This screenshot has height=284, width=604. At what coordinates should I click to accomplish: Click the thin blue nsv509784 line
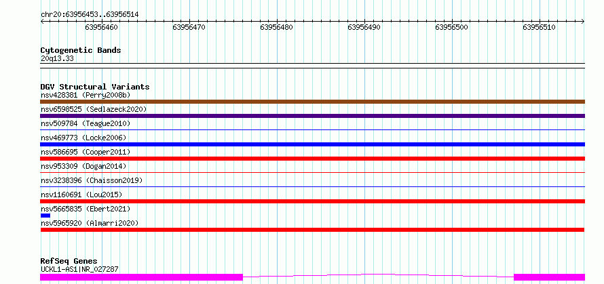tap(312, 130)
